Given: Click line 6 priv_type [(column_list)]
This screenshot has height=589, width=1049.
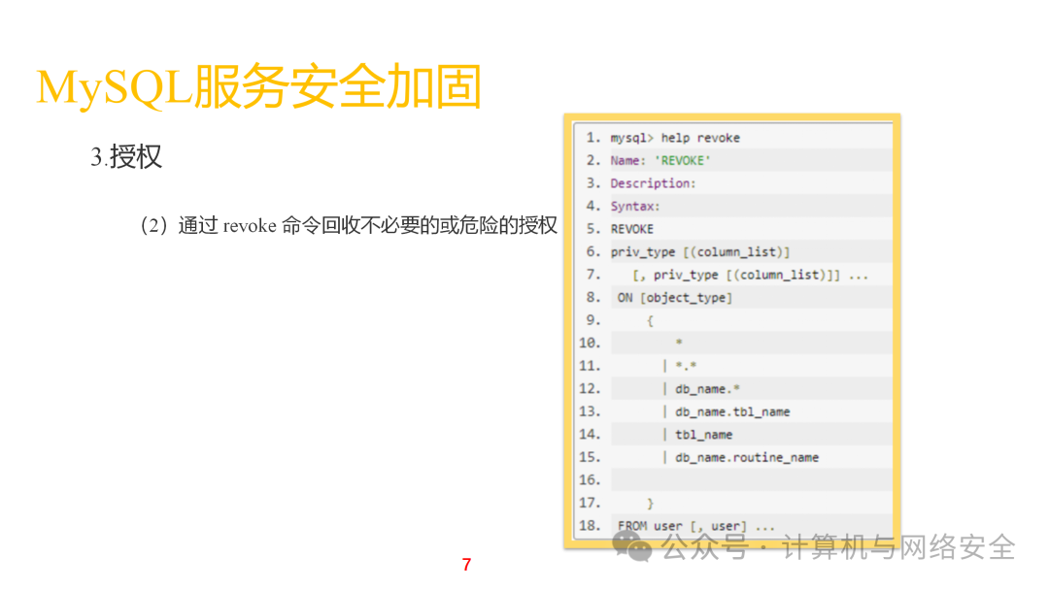Looking at the screenshot, I should click(x=699, y=252).
